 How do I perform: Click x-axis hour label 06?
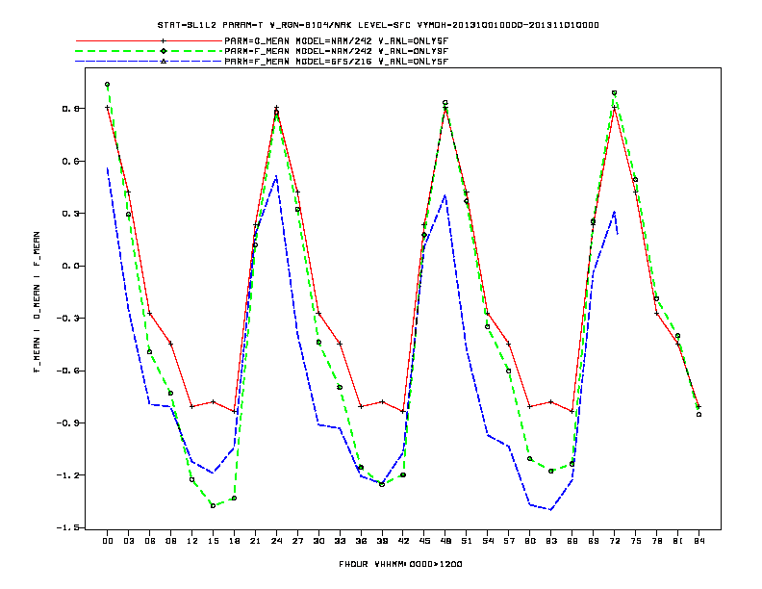pos(150,541)
